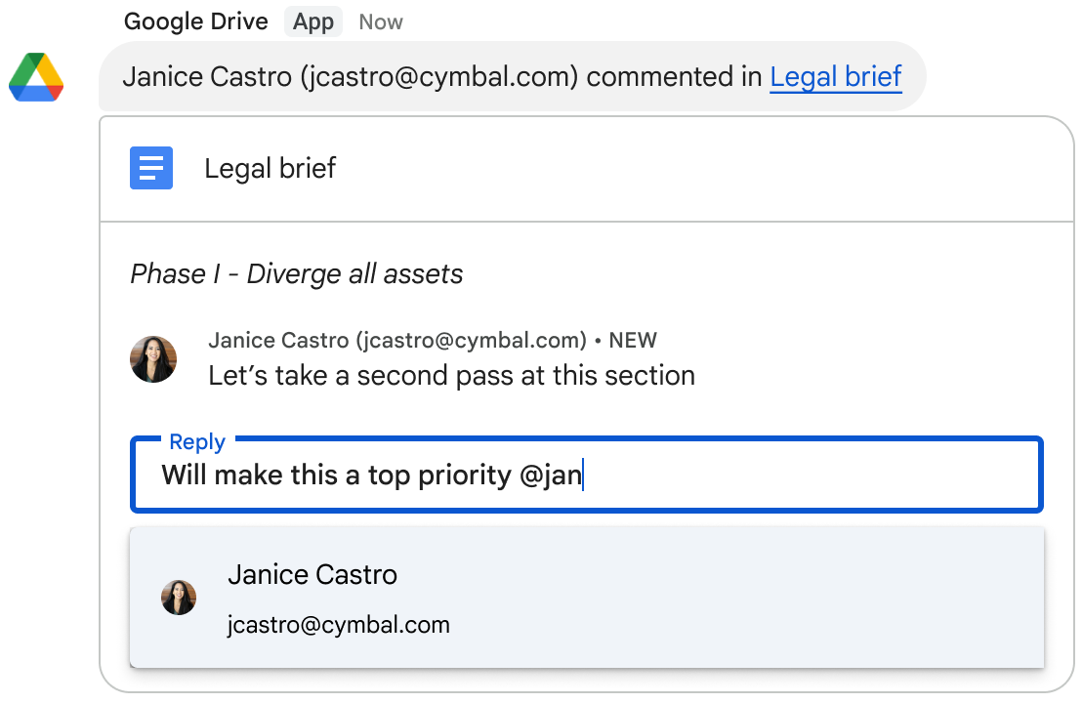Click empty space right of mention suggestion
The width and height of the screenshot is (1082, 703).
(781, 598)
